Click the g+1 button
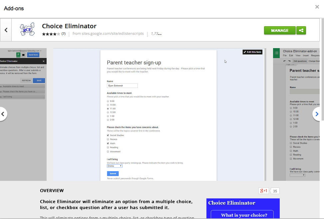This screenshot has height=219, width=324. point(264,191)
